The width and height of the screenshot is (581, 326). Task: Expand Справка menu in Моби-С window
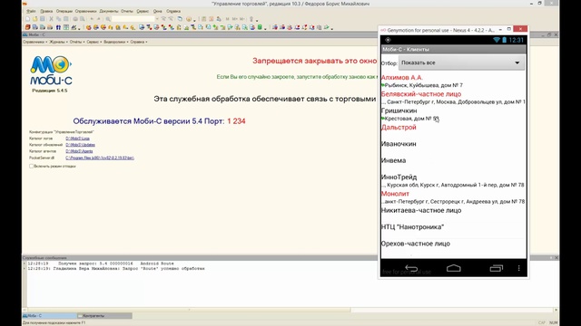pyautogui.click(x=138, y=42)
